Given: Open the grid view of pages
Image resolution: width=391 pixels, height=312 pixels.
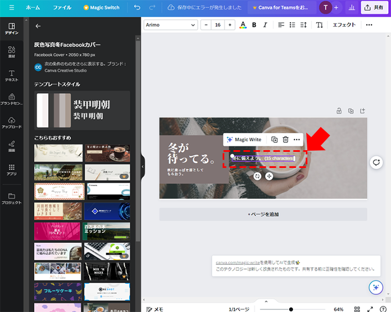Looking at the screenshot, I should coord(357,309).
